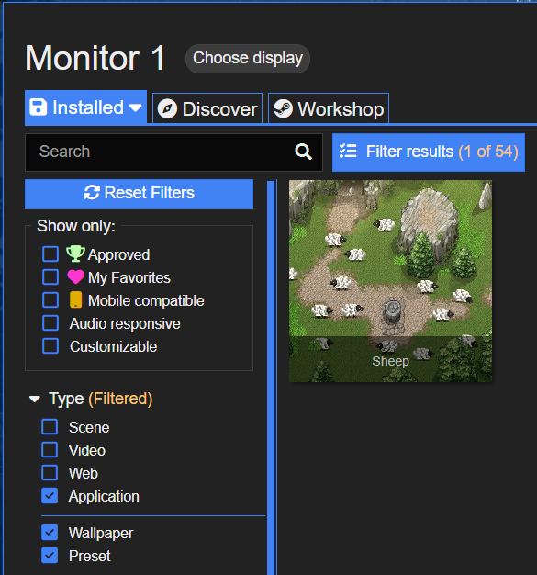Click the green trophy Approved icon
Screen dimensions: 537x575
click(75, 254)
